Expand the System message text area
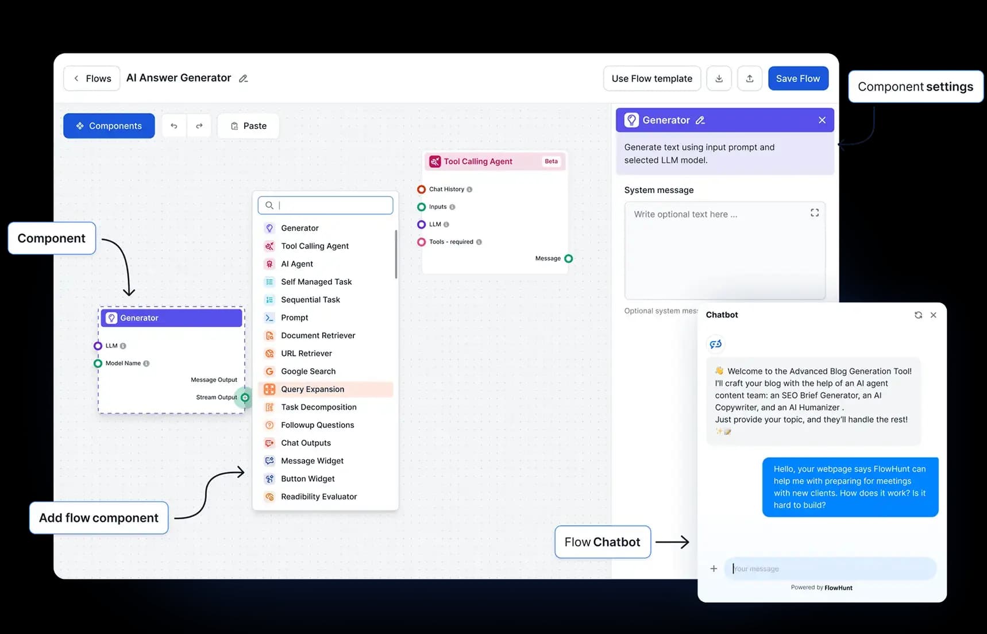Viewport: 987px width, 634px height. click(814, 213)
